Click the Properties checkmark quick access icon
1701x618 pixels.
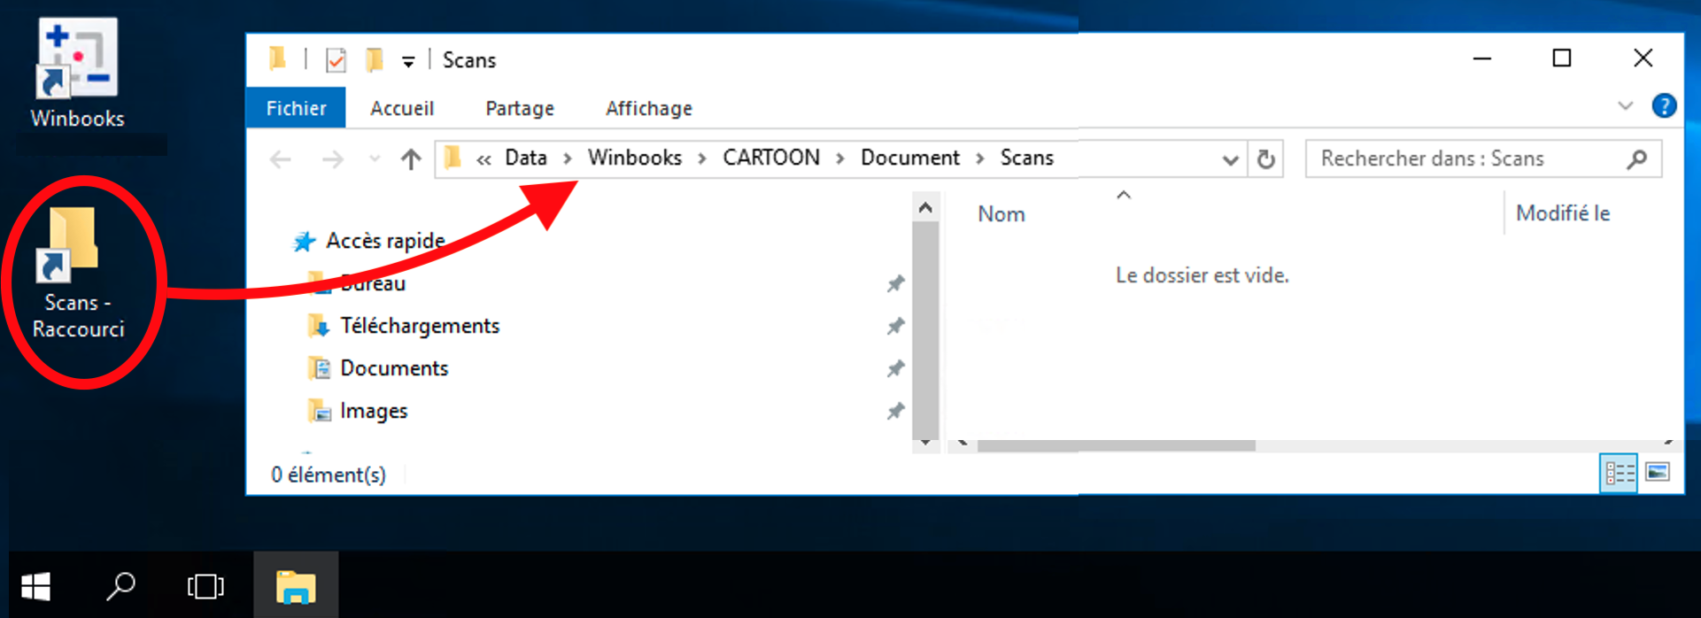[336, 60]
